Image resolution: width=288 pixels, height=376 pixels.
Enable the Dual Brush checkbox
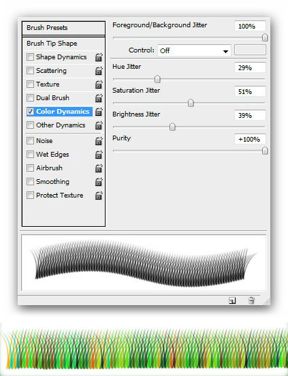pyautogui.click(x=30, y=98)
